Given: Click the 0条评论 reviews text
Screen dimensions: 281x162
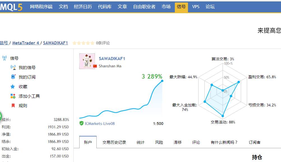Looking at the screenshot, I should point(103,43).
